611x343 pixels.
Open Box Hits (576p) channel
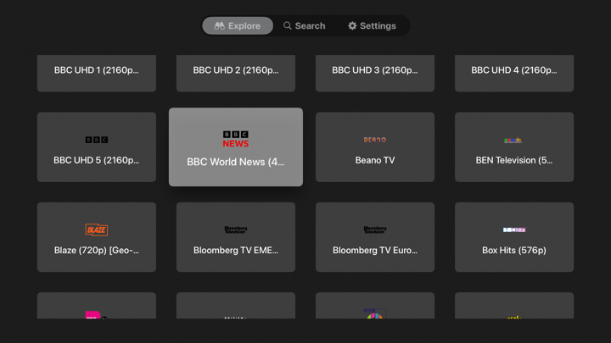[514, 237]
